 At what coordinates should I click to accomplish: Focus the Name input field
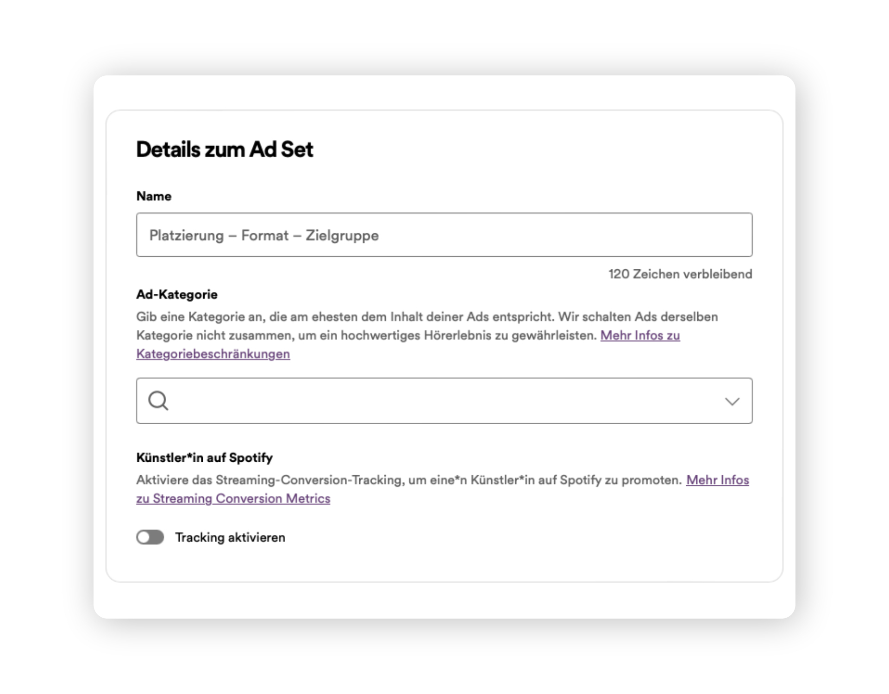[x=444, y=235]
